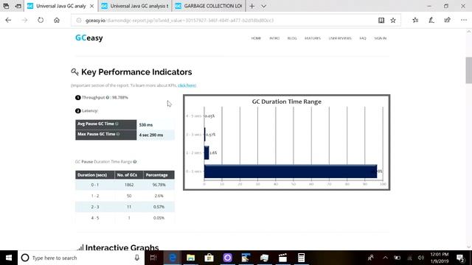Show hidden system tray icons

tap(385, 258)
